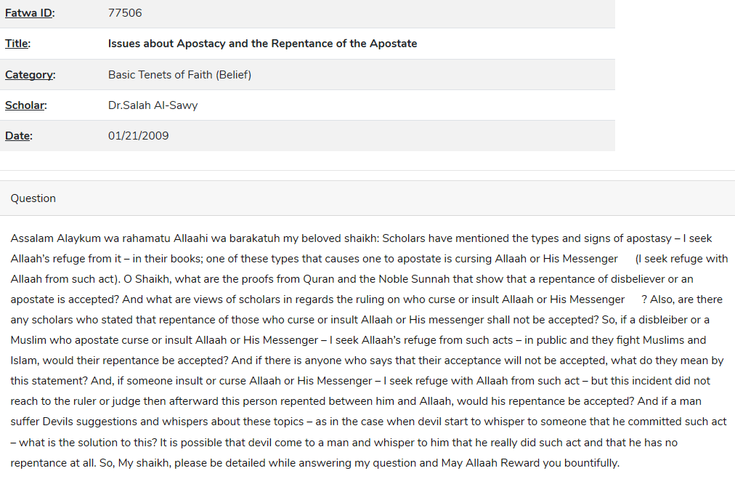Click the last line of the question paragraph
This screenshot has width=735, height=479.
coord(315,463)
